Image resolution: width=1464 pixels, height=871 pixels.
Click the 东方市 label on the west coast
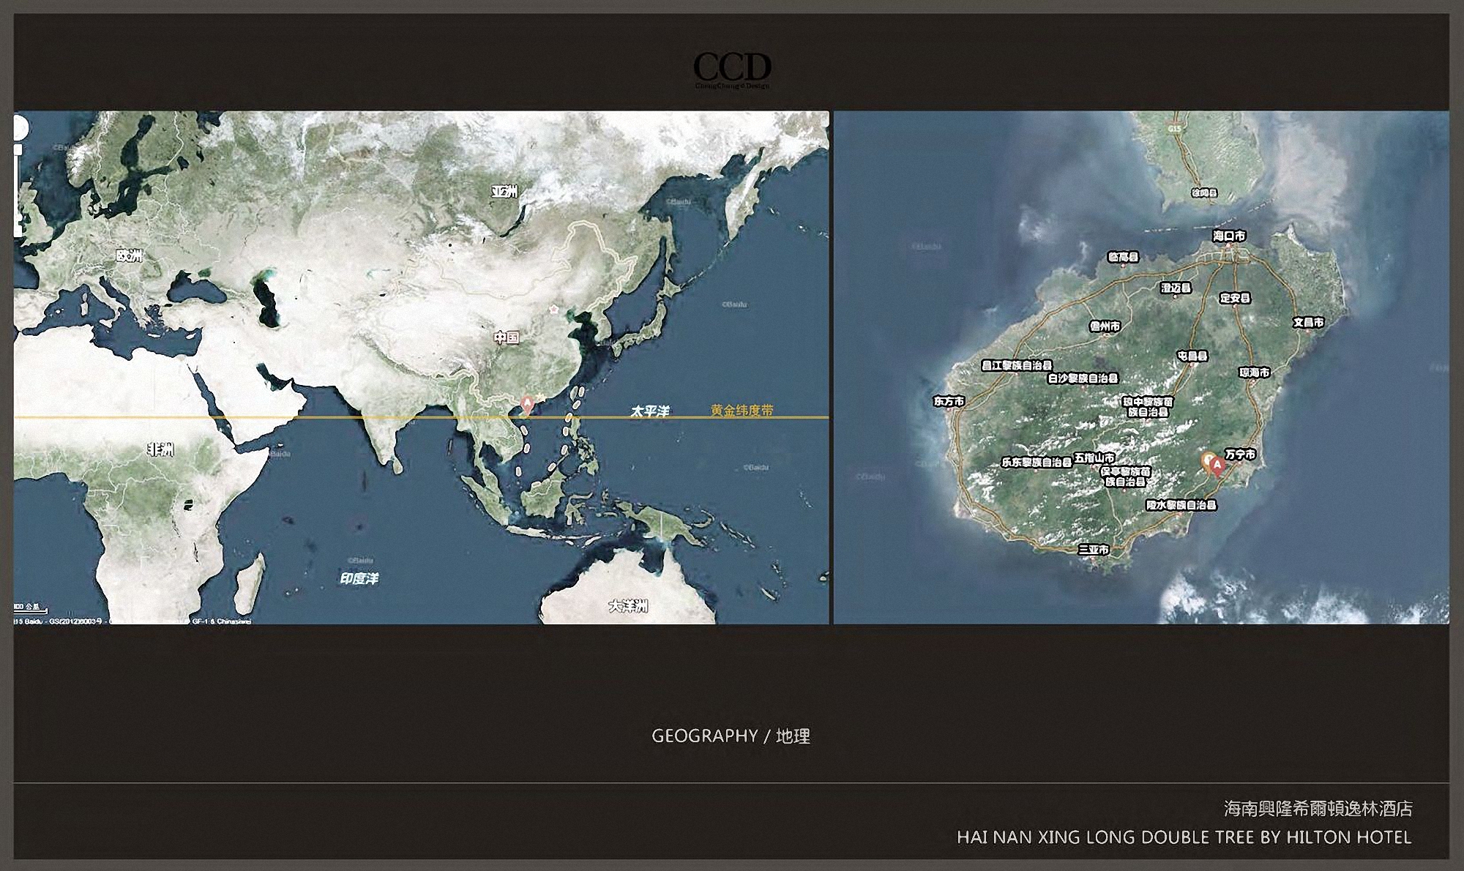[949, 401]
